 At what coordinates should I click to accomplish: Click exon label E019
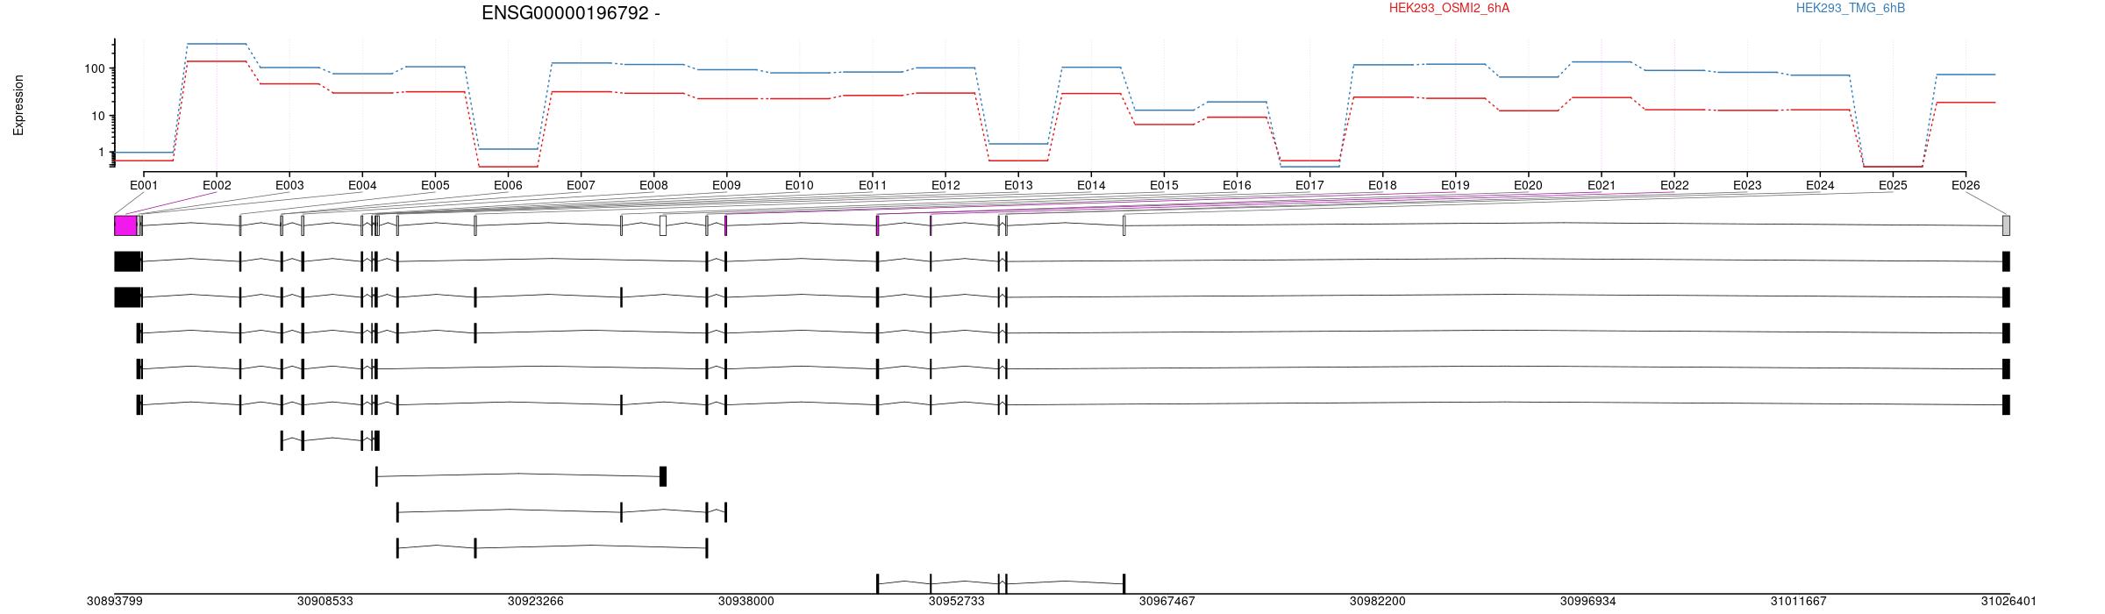(1455, 185)
